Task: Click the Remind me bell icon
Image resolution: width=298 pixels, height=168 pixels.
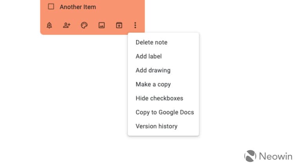Action: [x=49, y=25]
